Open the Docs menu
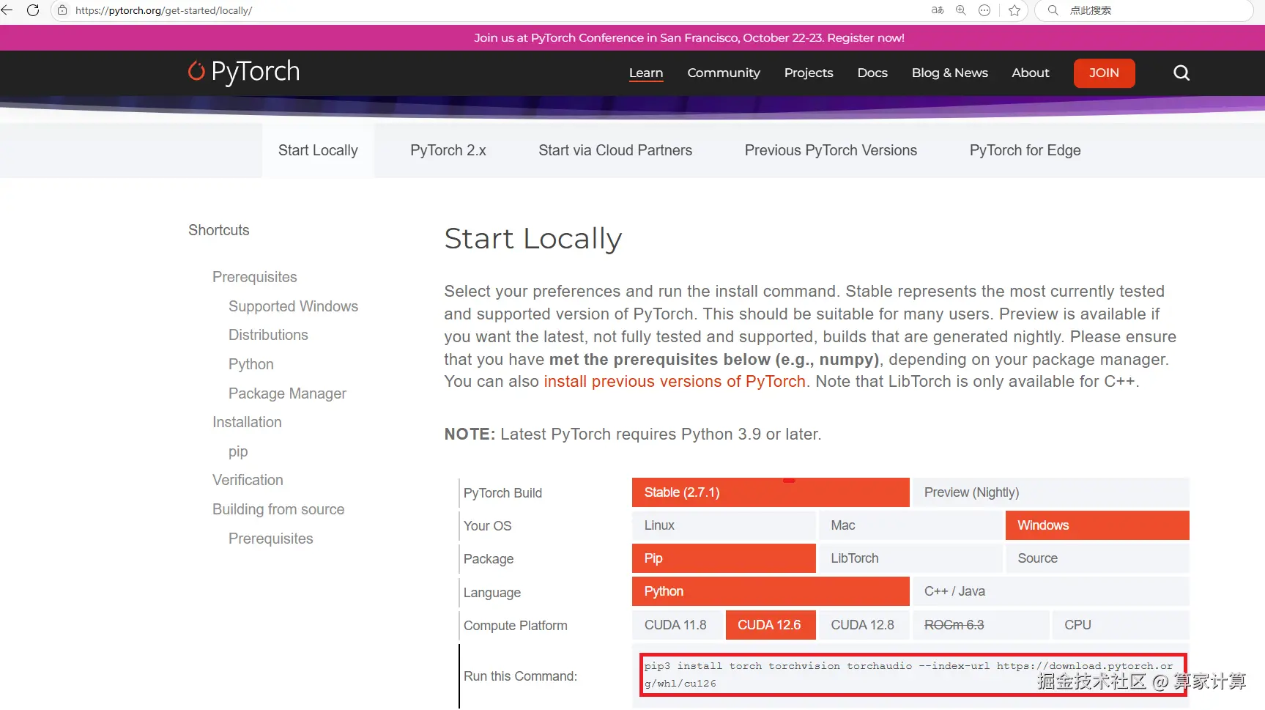The image size is (1265, 710). [x=872, y=73]
